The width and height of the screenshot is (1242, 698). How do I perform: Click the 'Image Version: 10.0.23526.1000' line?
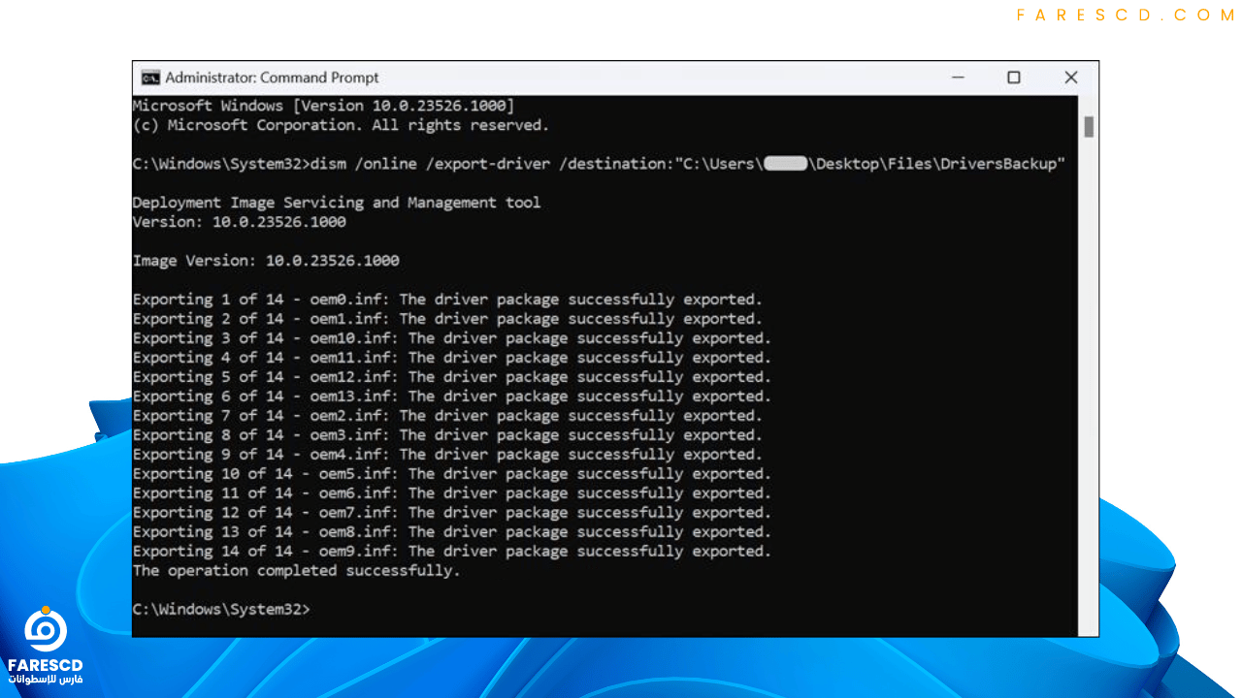[x=266, y=261]
